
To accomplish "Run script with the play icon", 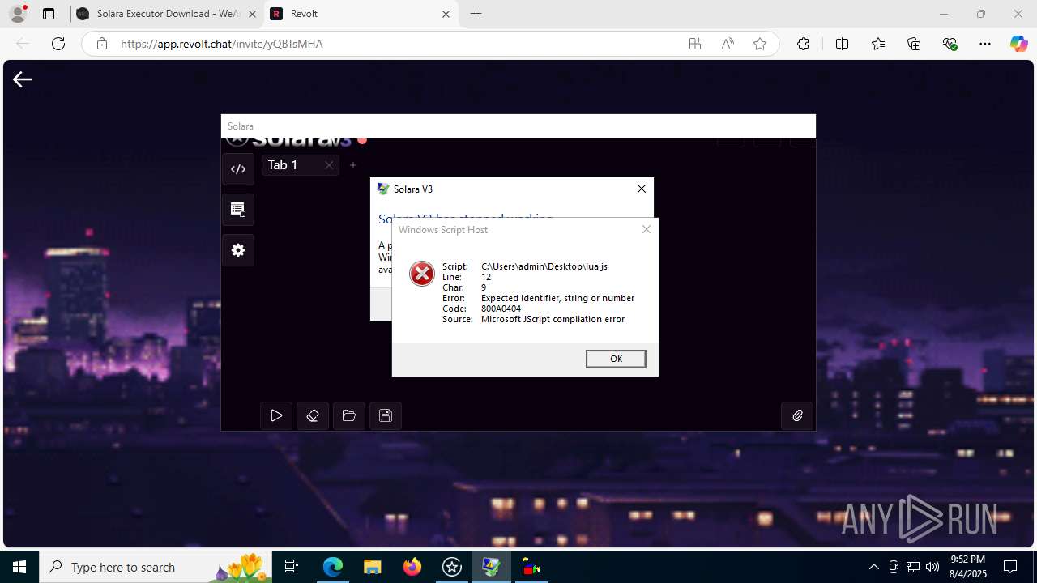I will (276, 415).
